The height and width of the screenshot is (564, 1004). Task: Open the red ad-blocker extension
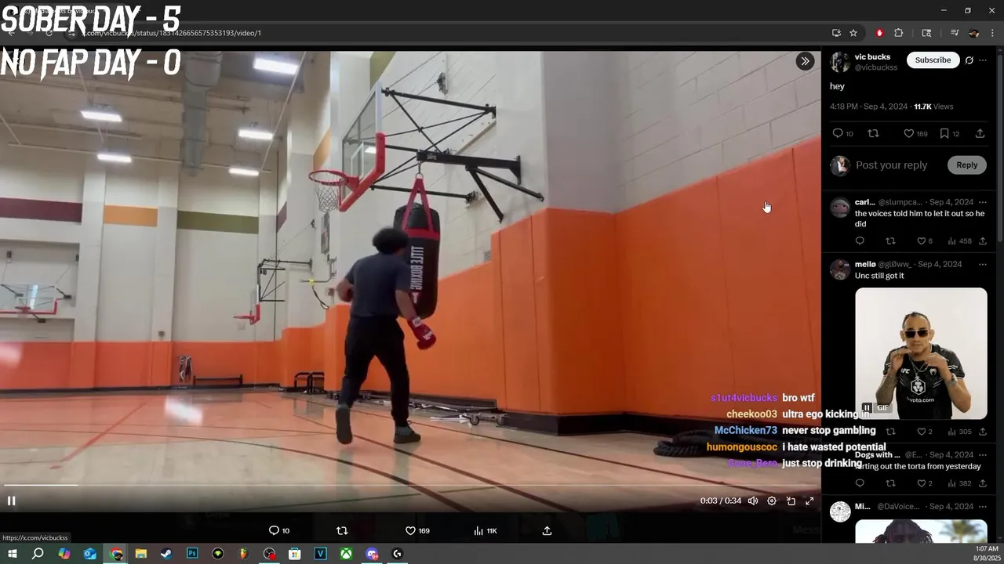tap(879, 33)
